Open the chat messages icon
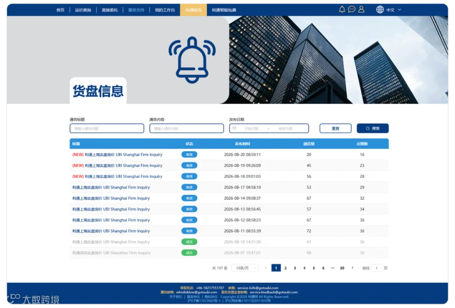The width and height of the screenshot is (455, 308). 351,10
